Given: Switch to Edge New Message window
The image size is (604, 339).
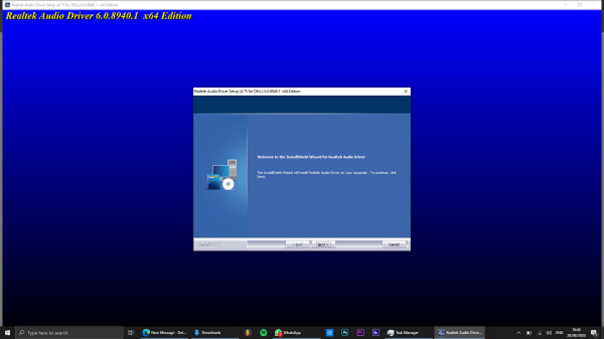Looking at the screenshot, I should [164, 332].
